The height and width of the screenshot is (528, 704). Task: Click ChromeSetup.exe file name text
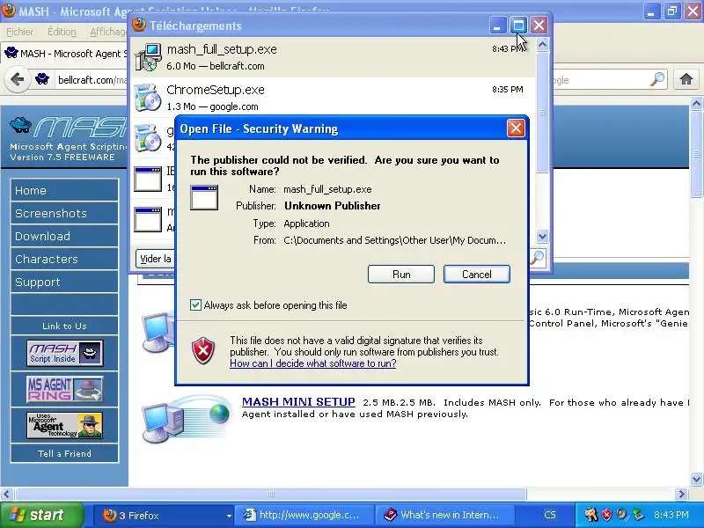coord(216,90)
